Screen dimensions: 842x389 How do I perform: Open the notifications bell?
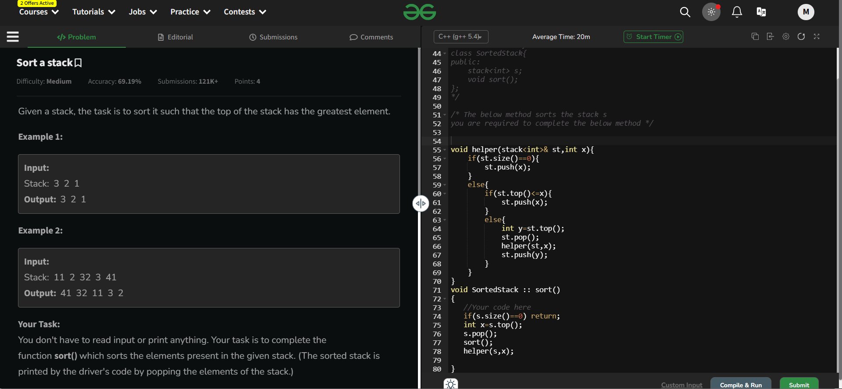point(737,12)
